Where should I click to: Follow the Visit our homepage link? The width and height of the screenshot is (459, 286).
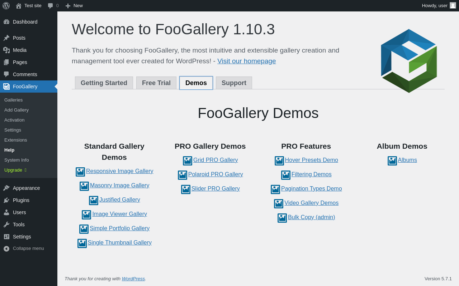tap(247, 61)
